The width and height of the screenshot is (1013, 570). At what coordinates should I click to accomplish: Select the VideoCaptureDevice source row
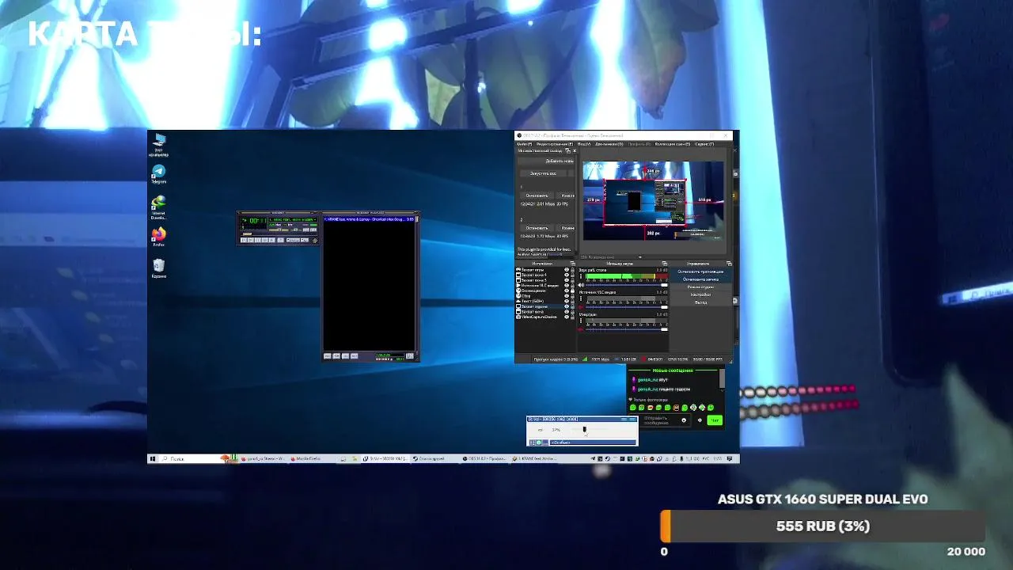[x=546, y=317]
